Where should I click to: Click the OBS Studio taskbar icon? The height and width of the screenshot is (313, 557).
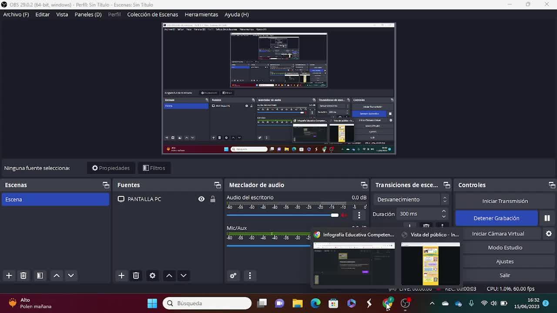[x=405, y=303]
